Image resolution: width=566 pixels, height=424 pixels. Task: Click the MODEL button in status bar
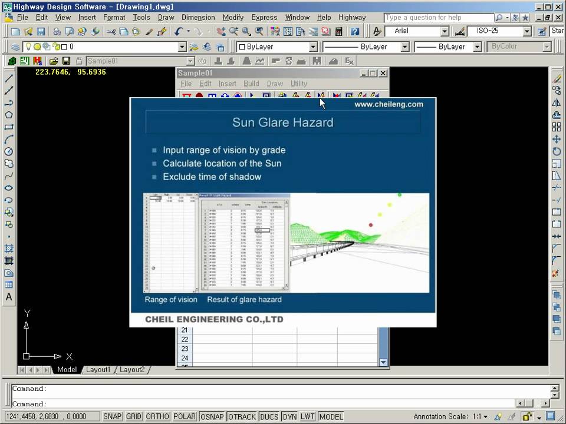[x=331, y=416]
